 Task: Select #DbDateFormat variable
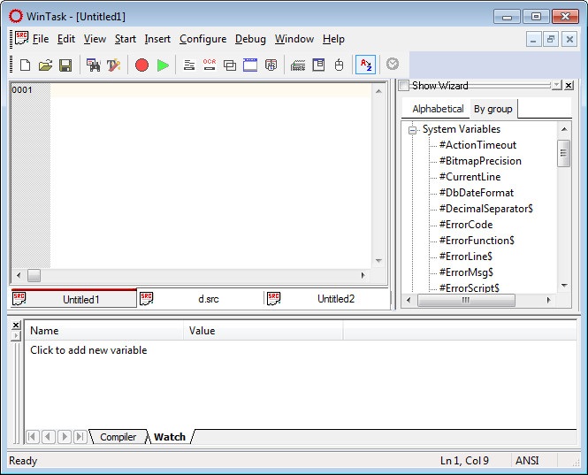point(477,193)
